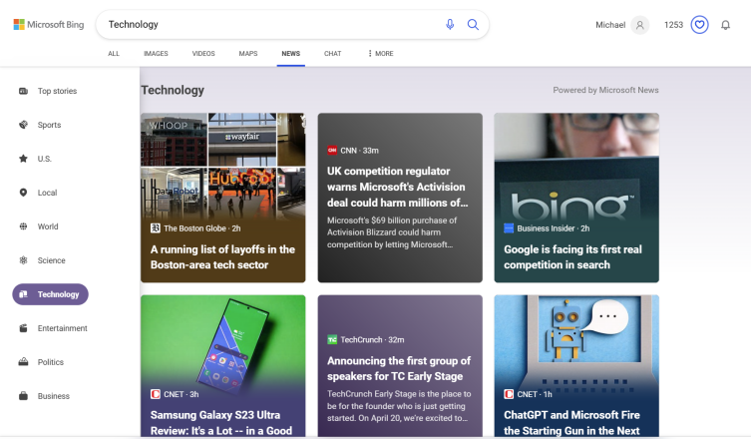Click Powered by Microsoft News
The width and height of the screenshot is (751, 439).
[605, 90]
